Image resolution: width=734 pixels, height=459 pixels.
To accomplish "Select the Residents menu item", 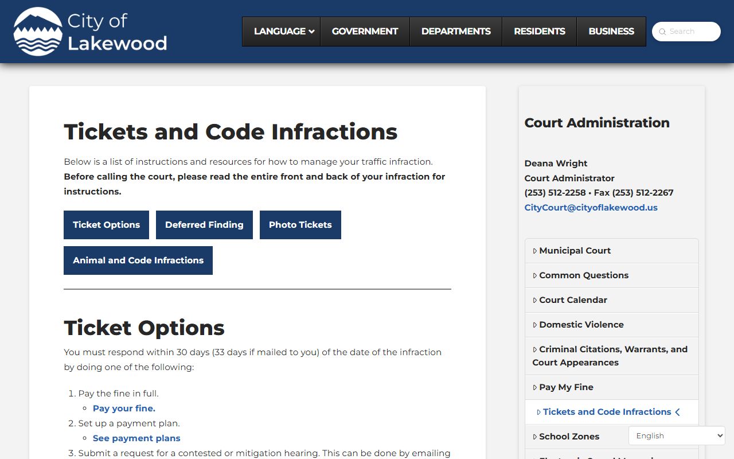I will pyautogui.click(x=539, y=32).
